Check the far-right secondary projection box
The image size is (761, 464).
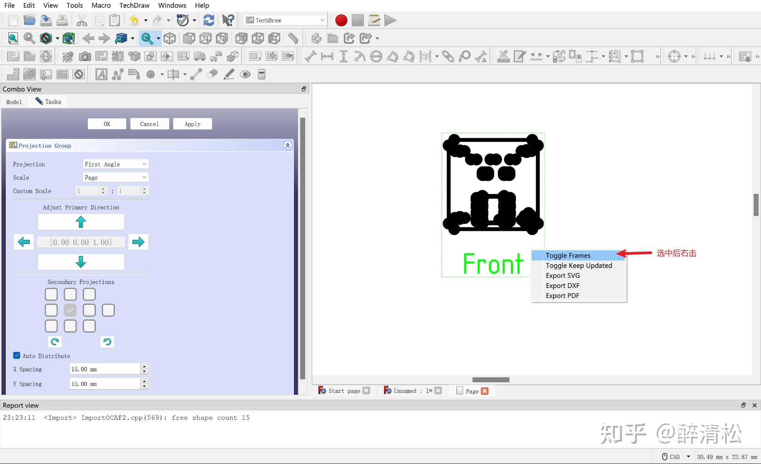click(108, 310)
